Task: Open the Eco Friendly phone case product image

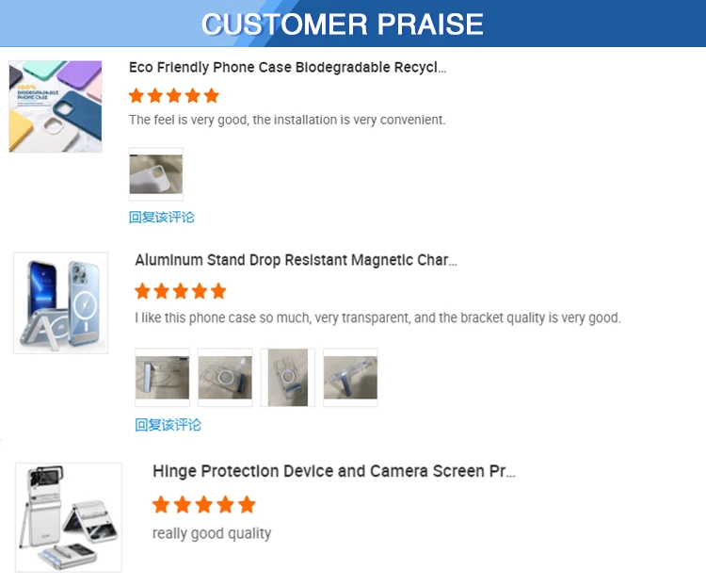Action: pyautogui.click(x=56, y=106)
